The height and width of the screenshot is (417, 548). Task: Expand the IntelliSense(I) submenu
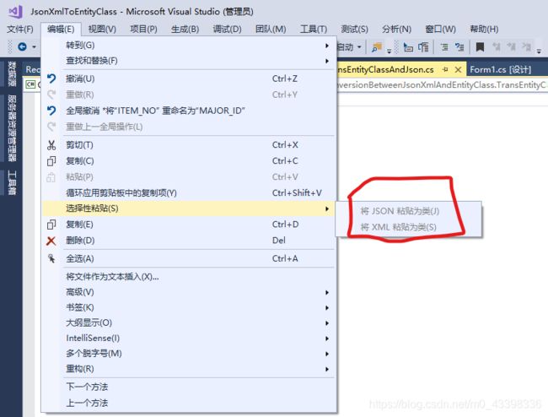[x=327, y=338]
